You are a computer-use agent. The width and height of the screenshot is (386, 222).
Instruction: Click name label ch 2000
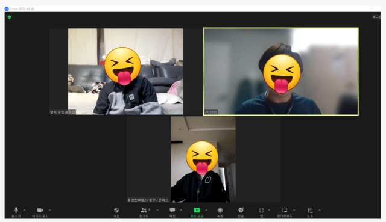[x=211, y=113]
